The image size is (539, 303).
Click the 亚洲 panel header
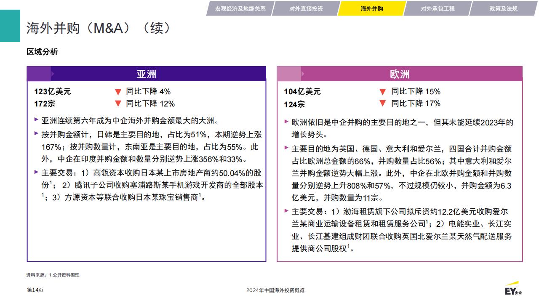[147, 74]
